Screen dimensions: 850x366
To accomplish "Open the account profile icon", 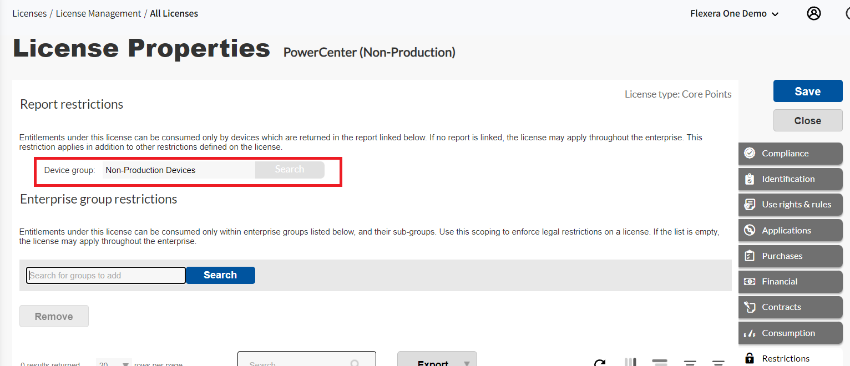I will [814, 13].
